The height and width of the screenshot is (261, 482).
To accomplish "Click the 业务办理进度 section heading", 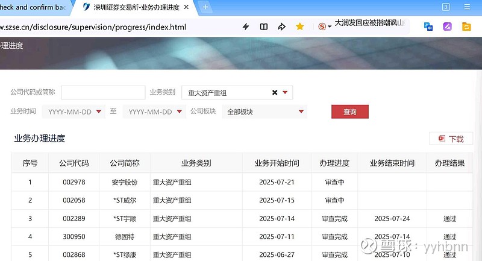I will point(40,139).
